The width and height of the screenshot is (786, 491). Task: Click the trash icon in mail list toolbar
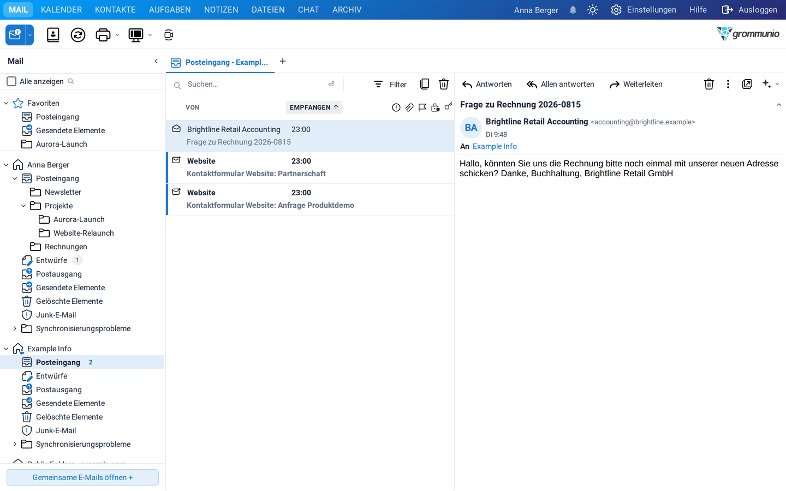(444, 84)
